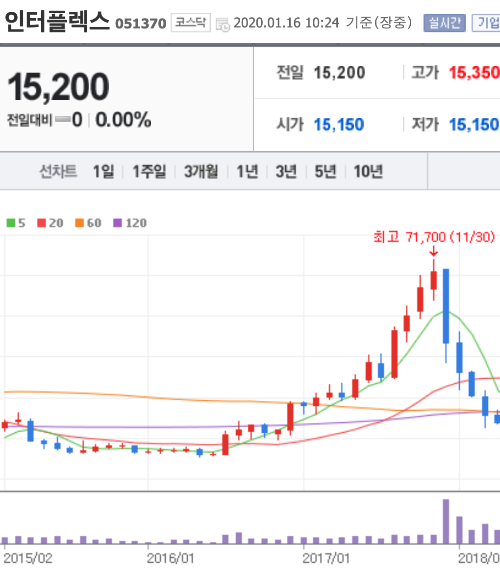Click the stock code 051370
This screenshot has width=500, height=577.
pos(141,24)
